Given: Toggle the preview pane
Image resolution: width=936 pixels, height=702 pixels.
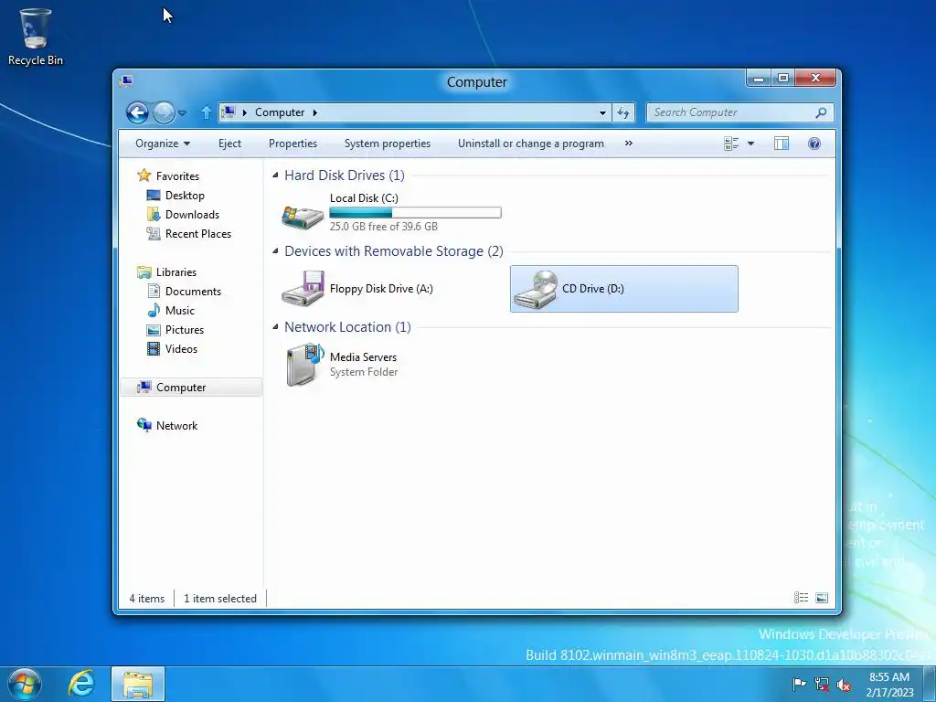Looking at the screenshot, I should click(782, 144).
